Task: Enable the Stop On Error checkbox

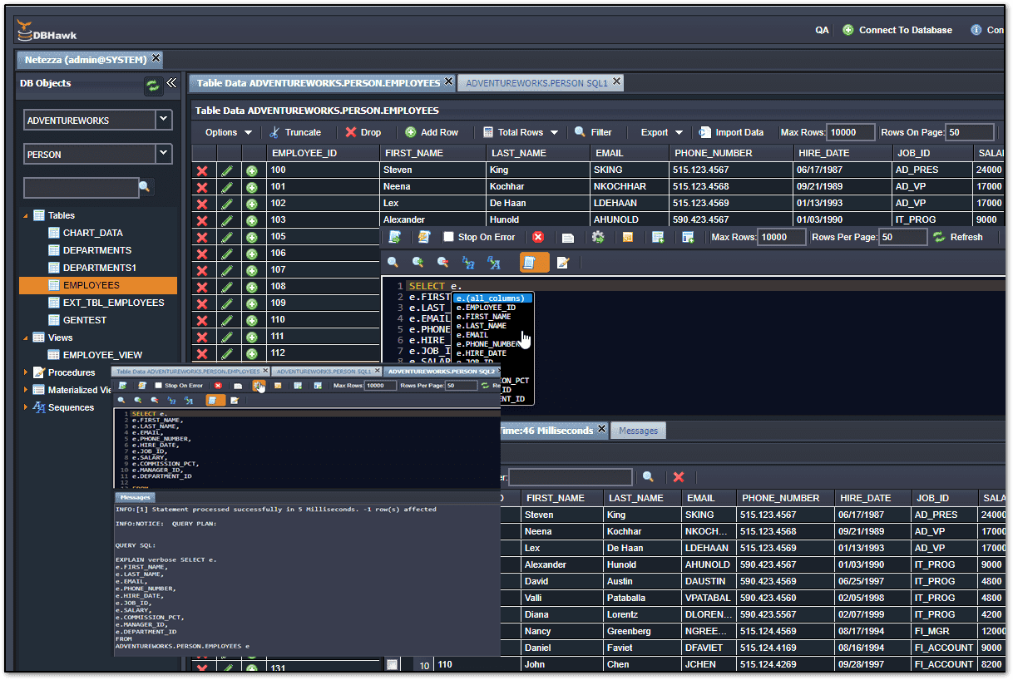Action: click(449, 237)
